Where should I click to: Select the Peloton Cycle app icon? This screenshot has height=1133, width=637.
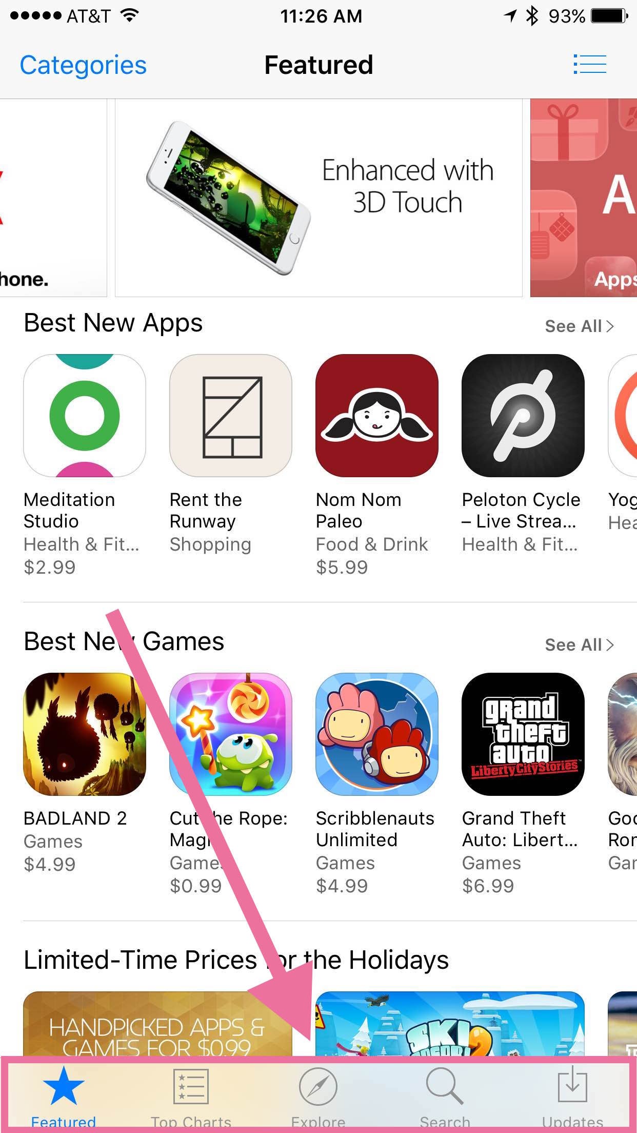tap(523, 416)
